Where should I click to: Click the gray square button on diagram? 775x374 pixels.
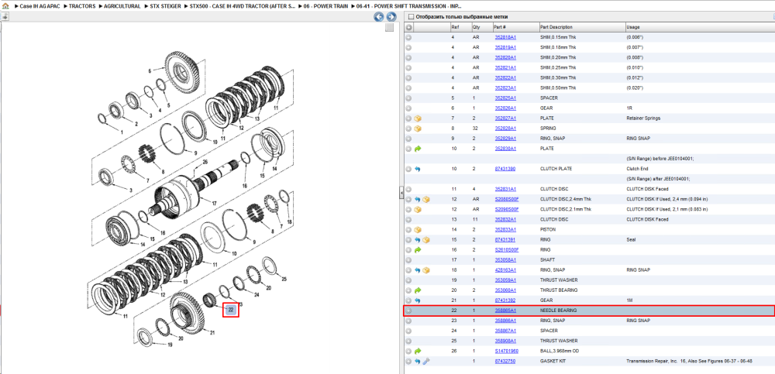point(390,27)
